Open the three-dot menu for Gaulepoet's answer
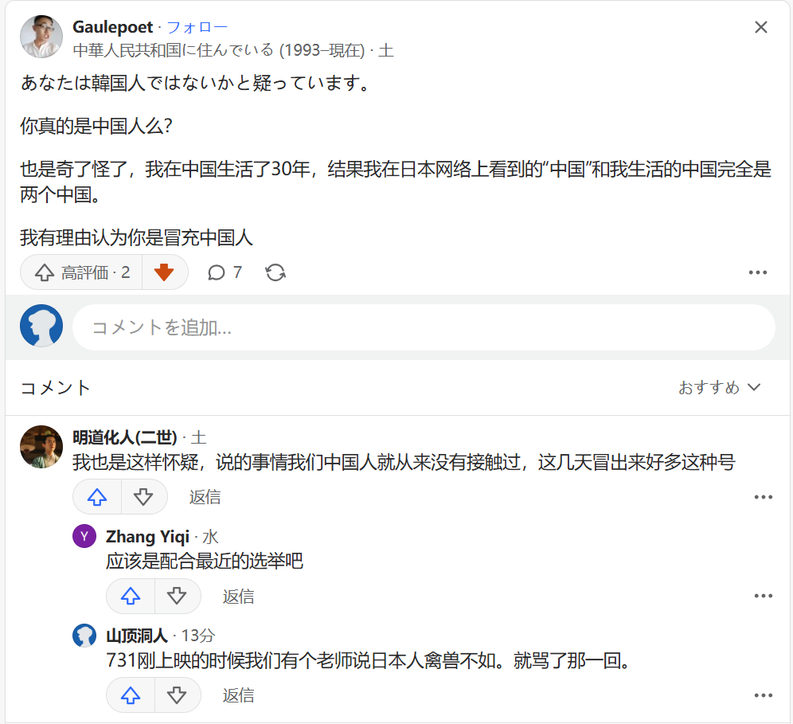The height and width of the screenshot is (724, 793). 758,272
